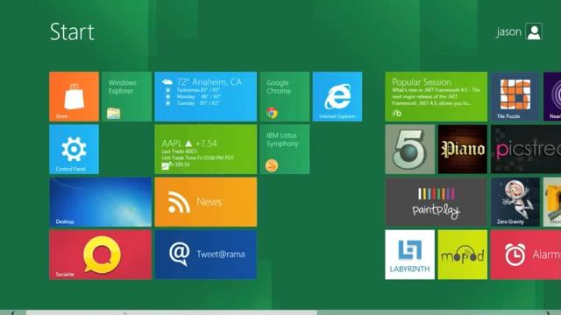The image size is (561, 315).
Task: Launch the Piano app tile
Action: (x=463, y=150)
